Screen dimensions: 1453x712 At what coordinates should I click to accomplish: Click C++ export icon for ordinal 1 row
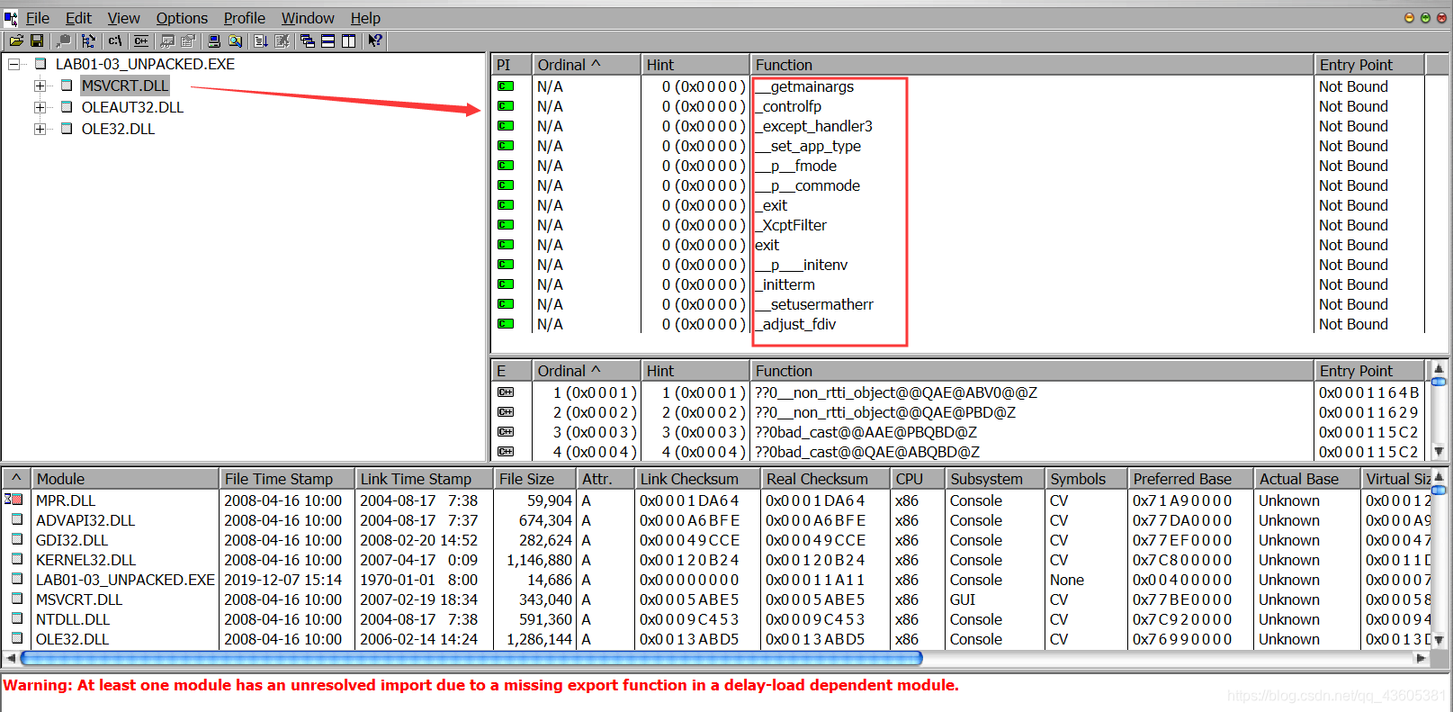click(x=506, y=392)
